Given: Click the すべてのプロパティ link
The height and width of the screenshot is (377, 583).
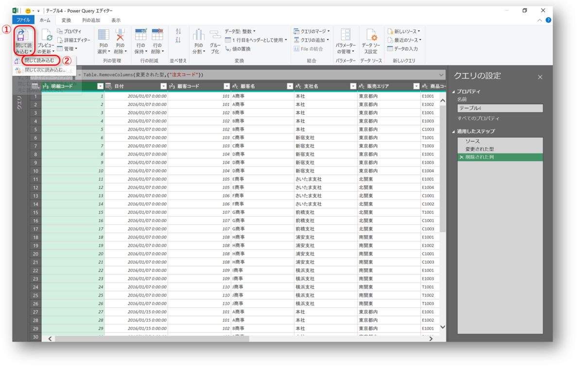Looking at the screenshot, I should pyautogui.click(x=478, y=119).
